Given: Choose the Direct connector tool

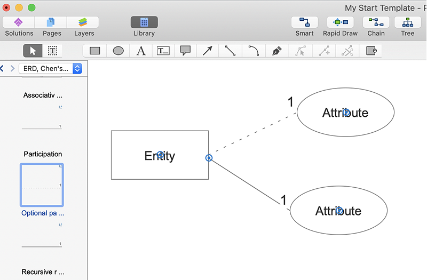Looking at the screenshot, I should point(231,51).
